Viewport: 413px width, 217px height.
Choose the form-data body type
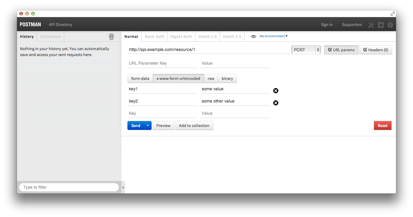point(140,78)
